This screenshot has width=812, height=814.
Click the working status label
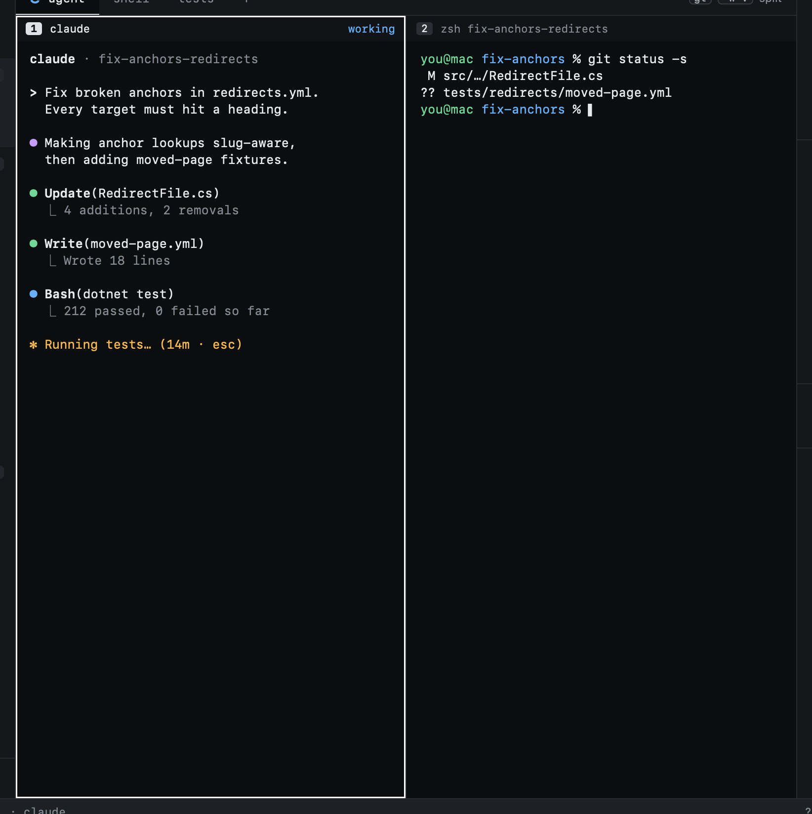pos(371,29)
